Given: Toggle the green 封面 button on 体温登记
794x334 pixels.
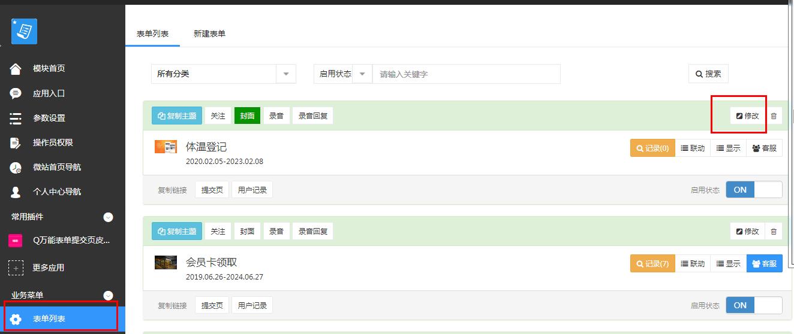Looking at the screenshot, I should tap(247, 116).
